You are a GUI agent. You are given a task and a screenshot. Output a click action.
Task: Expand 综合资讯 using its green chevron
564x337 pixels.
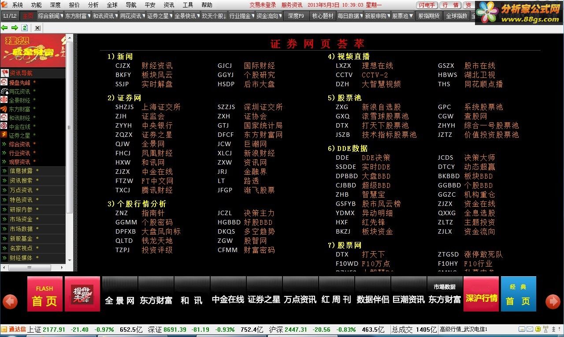[4, 144]
